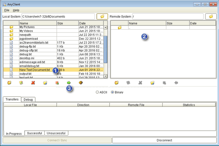Switch to the Transfers tab

tap(12, 99)
